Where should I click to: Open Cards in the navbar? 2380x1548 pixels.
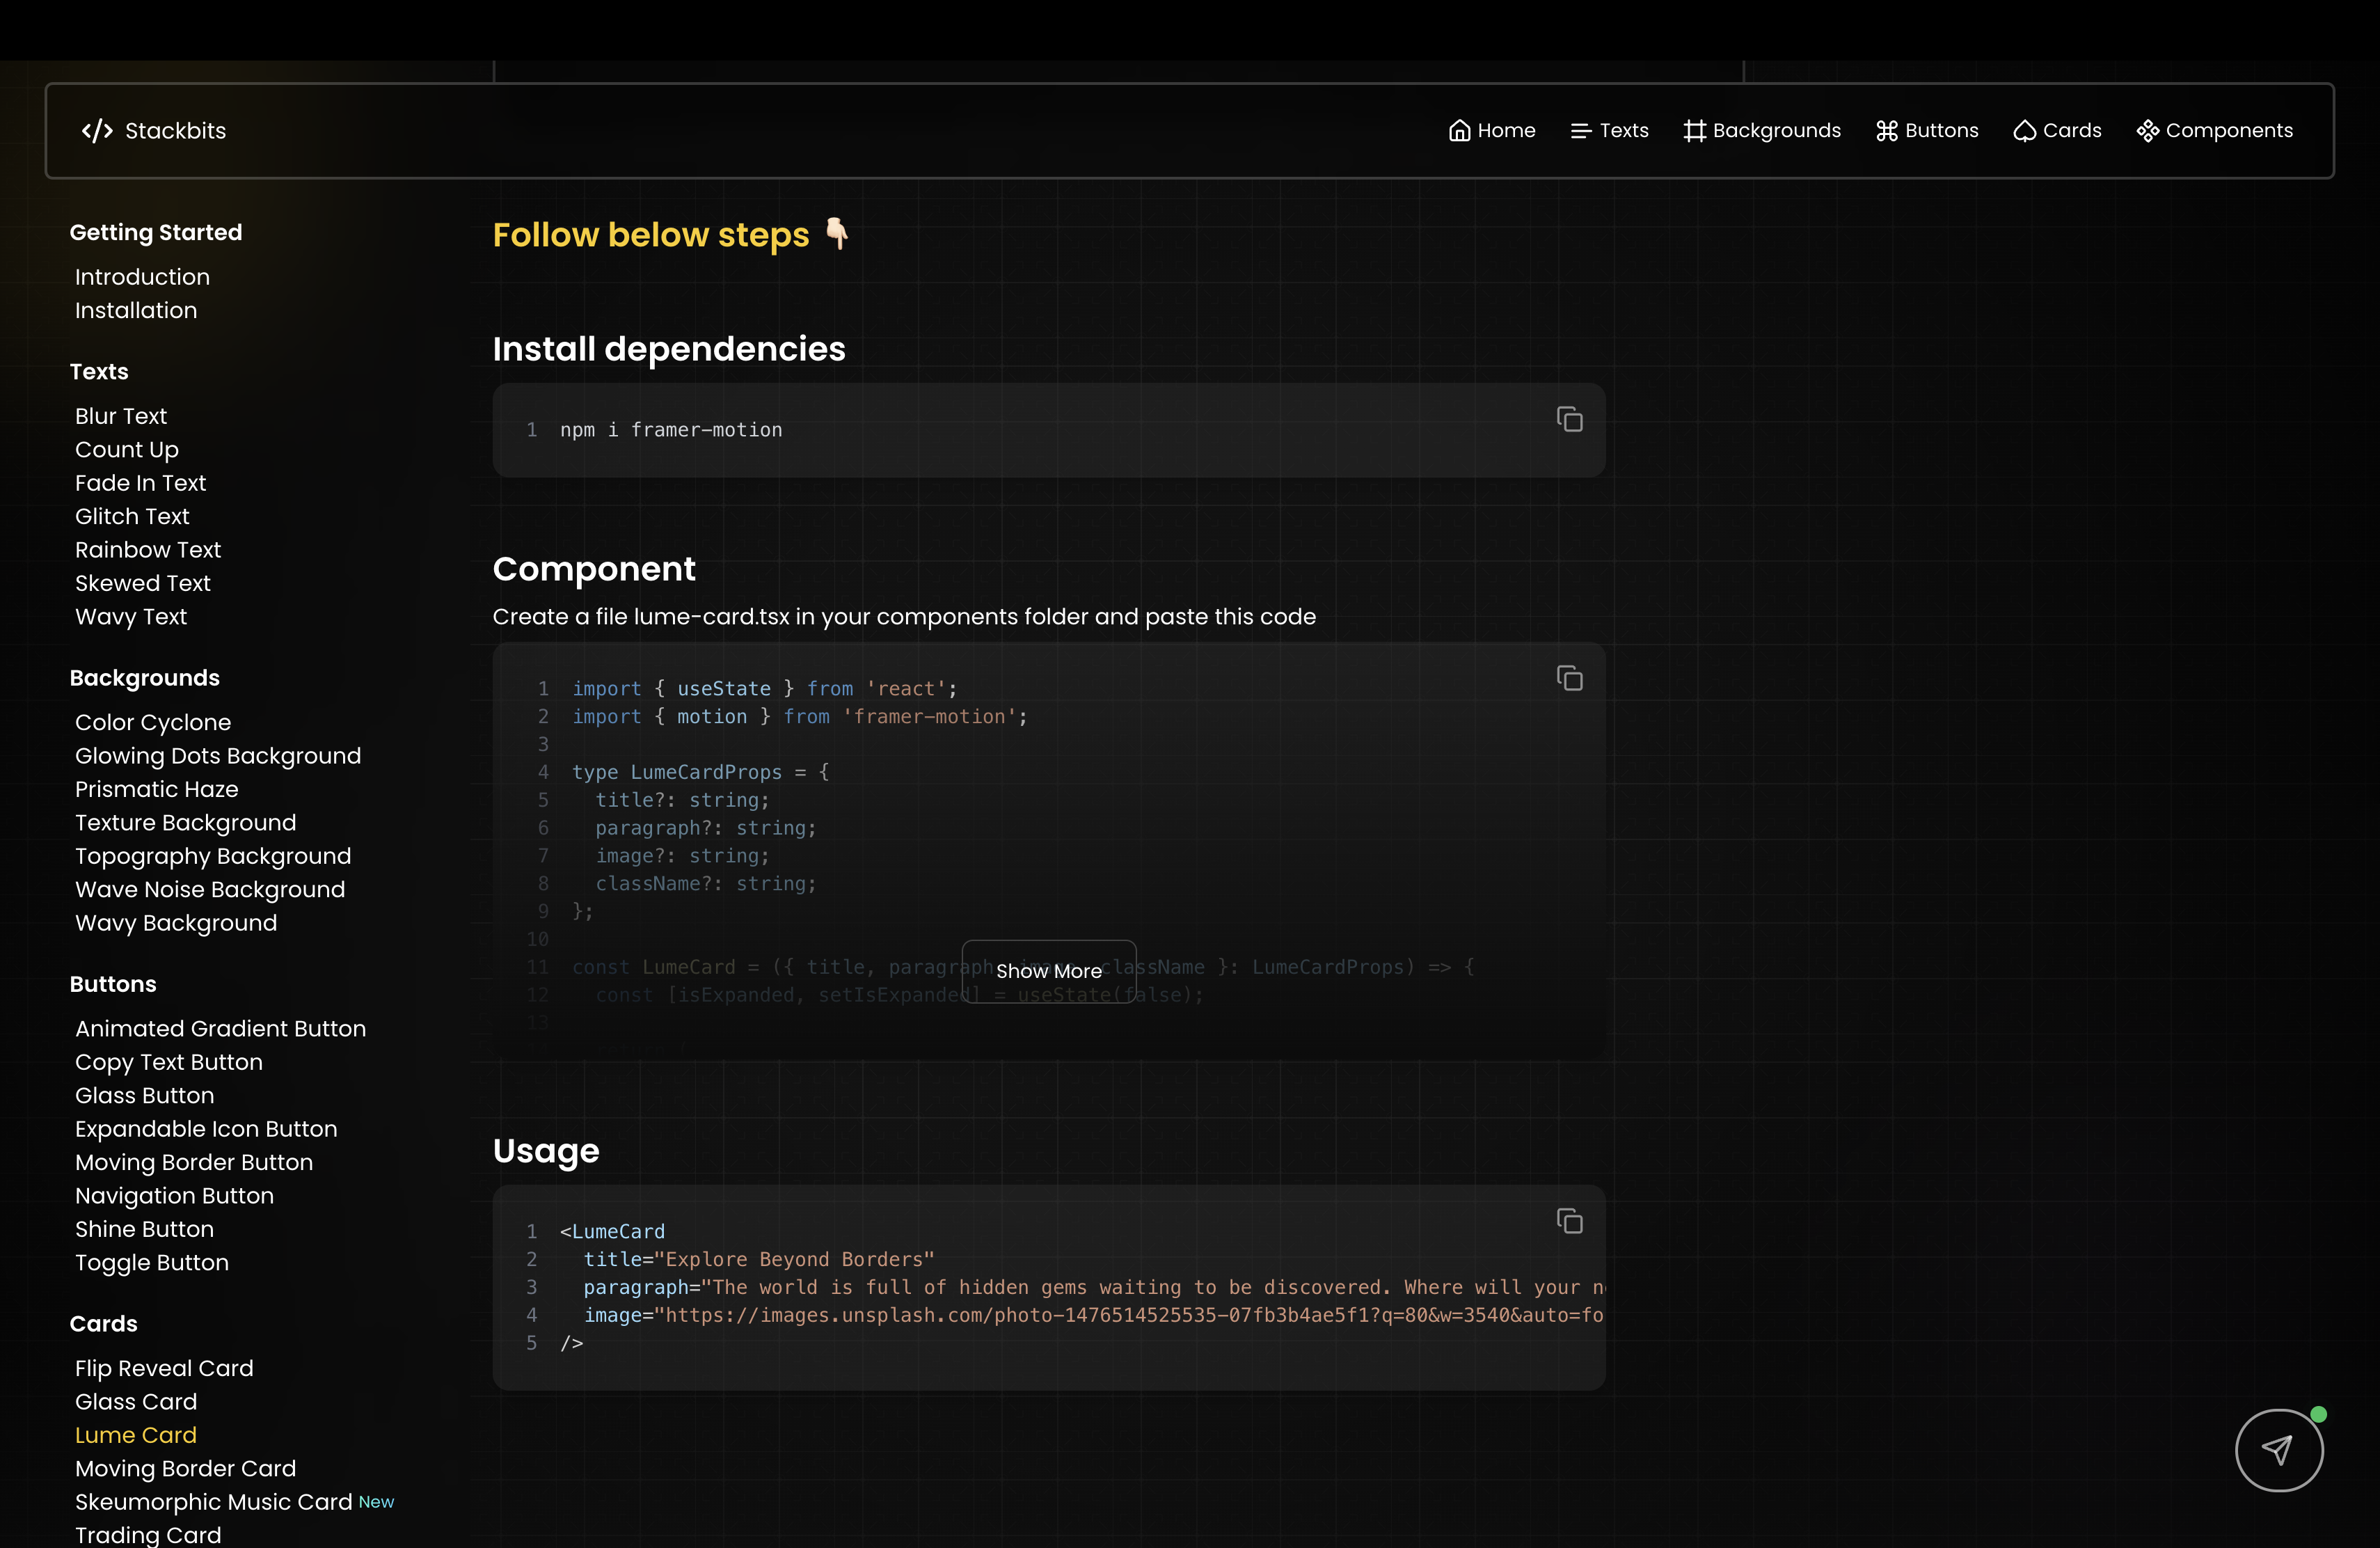click(2057, 131)
